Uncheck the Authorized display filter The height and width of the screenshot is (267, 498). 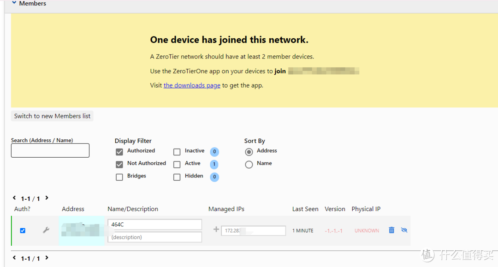[119, 152]
